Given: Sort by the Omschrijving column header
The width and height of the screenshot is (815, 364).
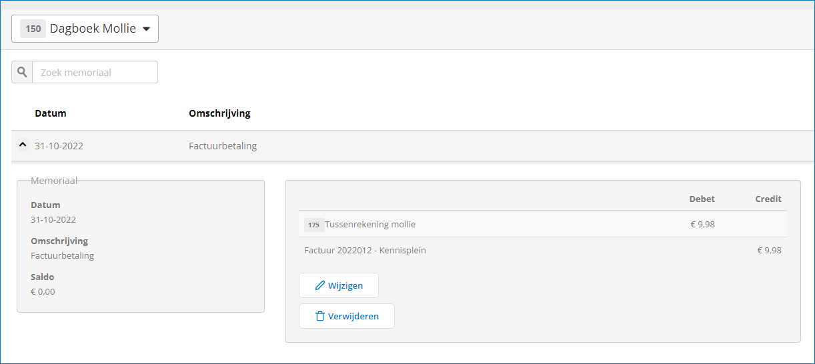Looking at the screenshot, I should [x=219, y=113].
